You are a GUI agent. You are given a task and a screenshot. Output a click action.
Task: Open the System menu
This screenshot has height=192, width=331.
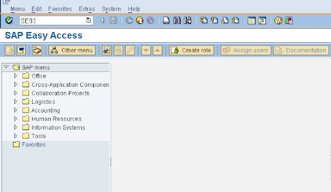pos(112,9)
